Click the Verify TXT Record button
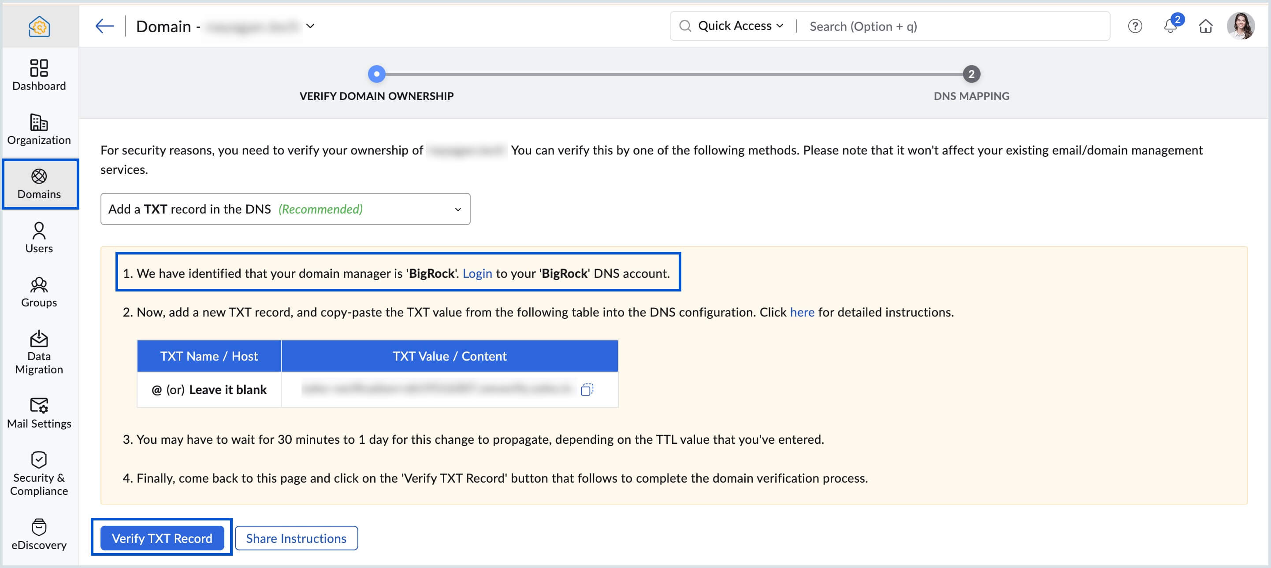This screenshot has width=1271, height=568. pyautogui.click(x=161, y=538)
